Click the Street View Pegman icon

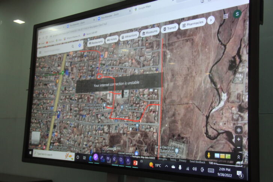tap(209, 155)
